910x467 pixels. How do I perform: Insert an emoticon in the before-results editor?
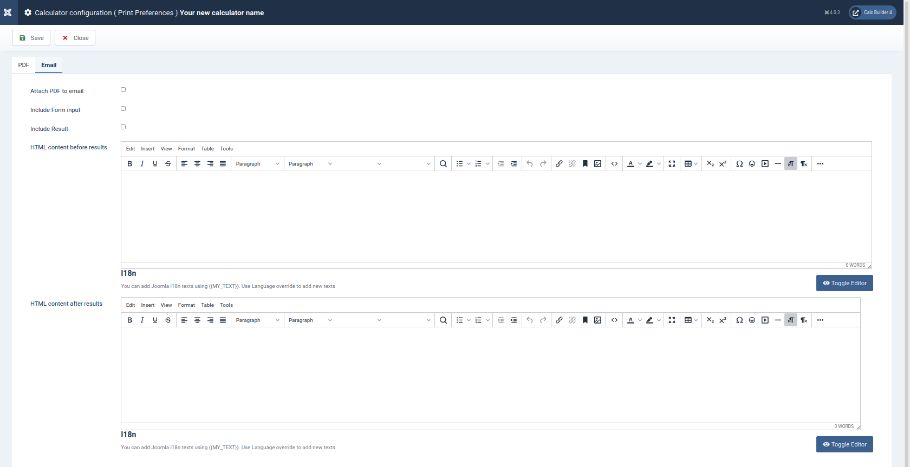752,163
